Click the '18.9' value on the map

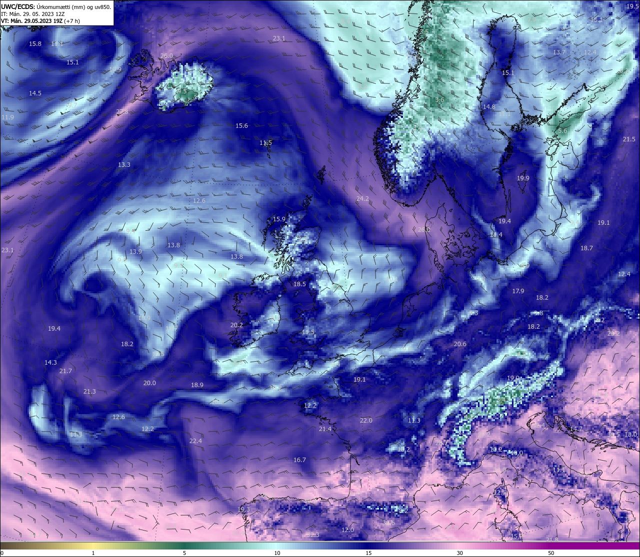pos(197,385)
